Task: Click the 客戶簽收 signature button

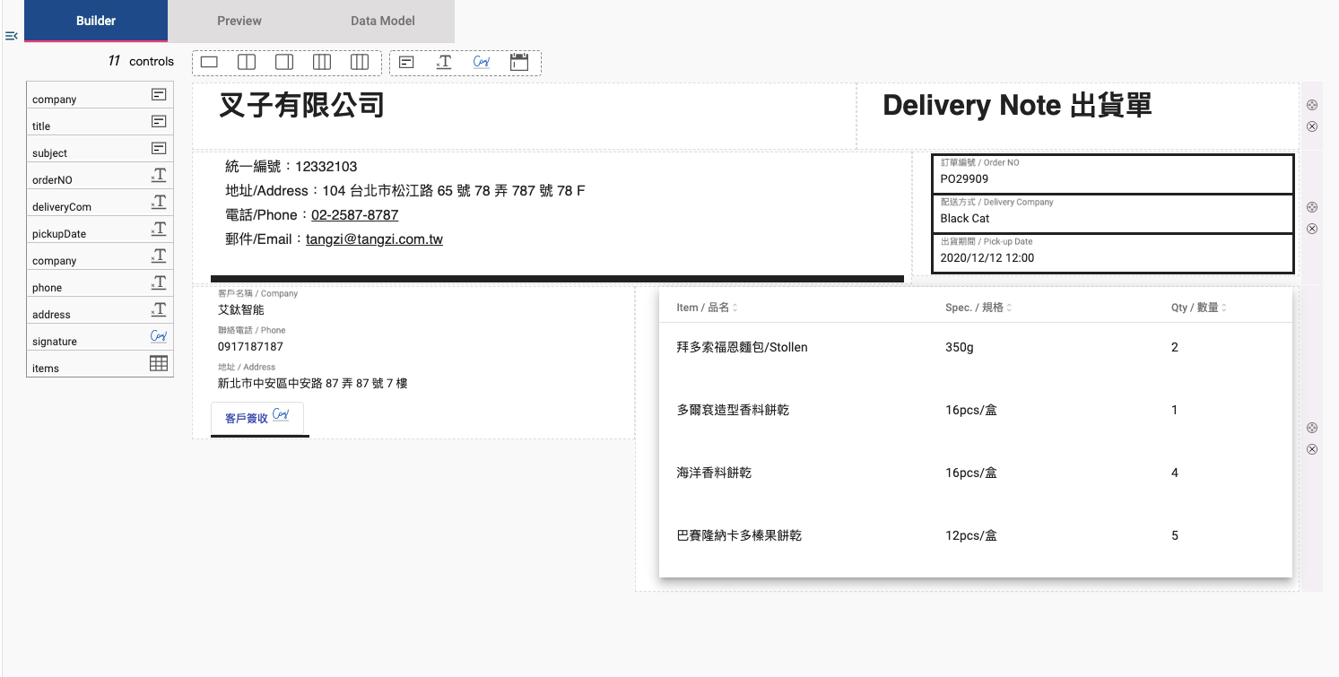Action: coord(257,417)
